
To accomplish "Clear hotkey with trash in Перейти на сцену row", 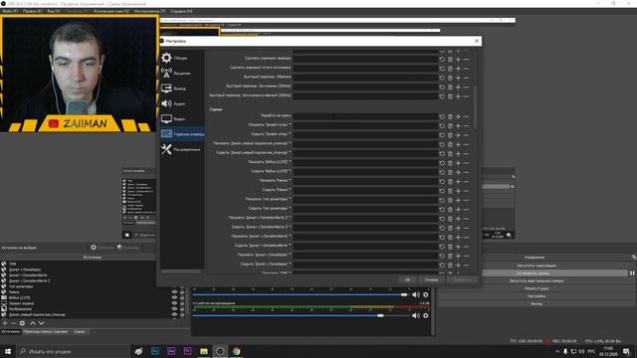I will 450,116.
